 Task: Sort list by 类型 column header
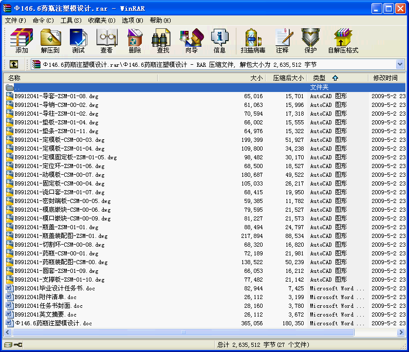click(x=319, y=78)
